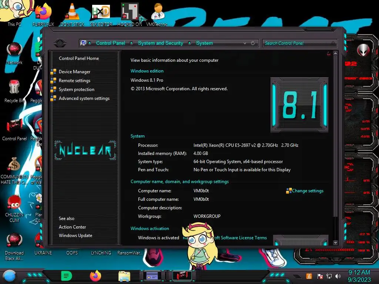Open Control Panel breadcrumb in address bar
Image resolution: width=379 pixels, height=284 pixels.
click(110, 43)
